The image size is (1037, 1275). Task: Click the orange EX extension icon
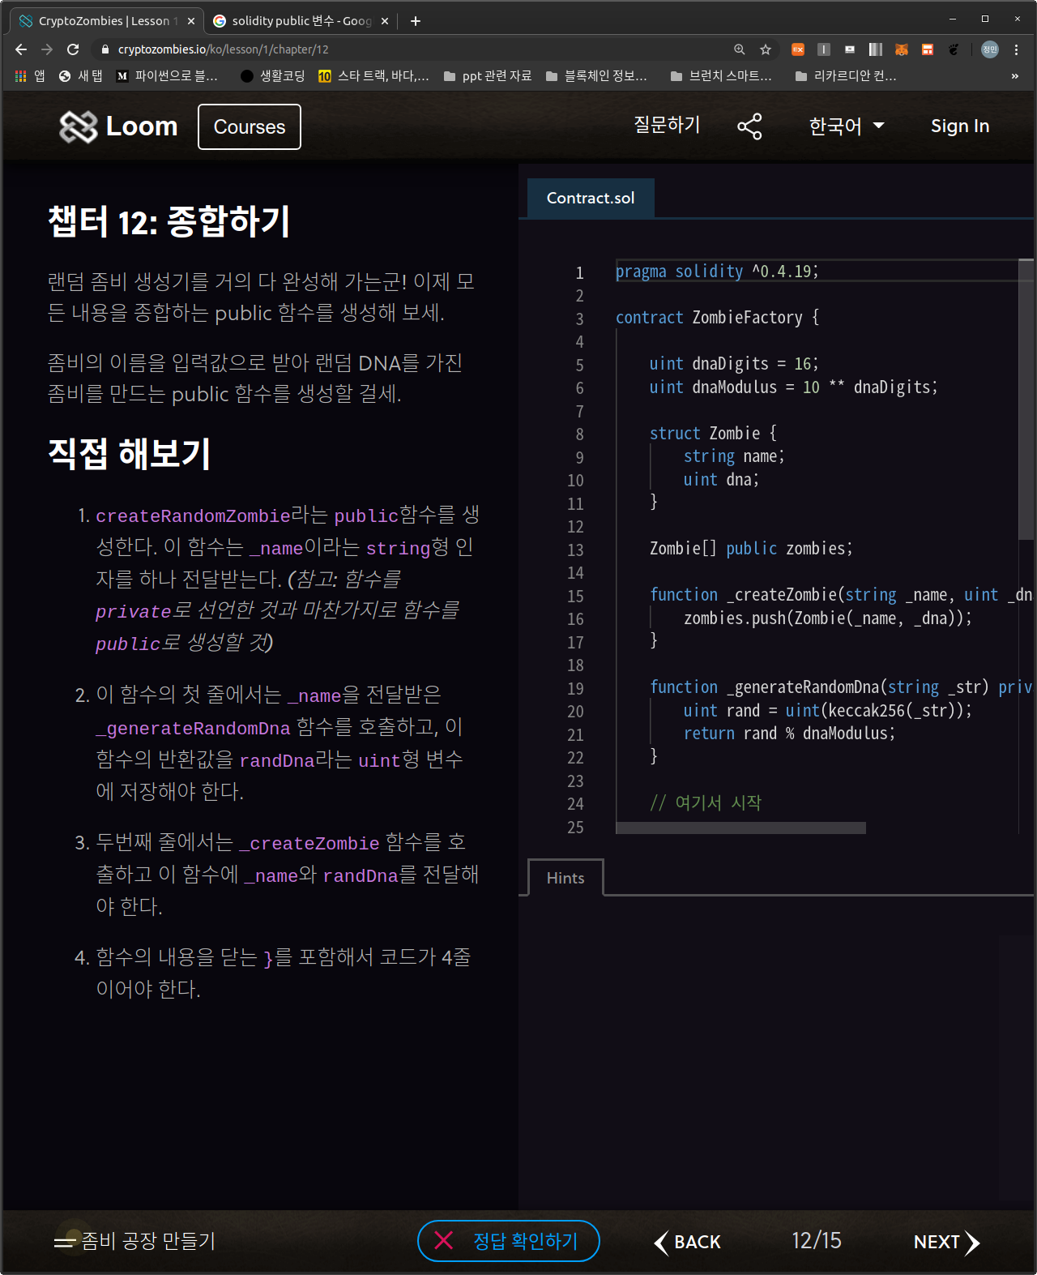click(x=798, y=49)
